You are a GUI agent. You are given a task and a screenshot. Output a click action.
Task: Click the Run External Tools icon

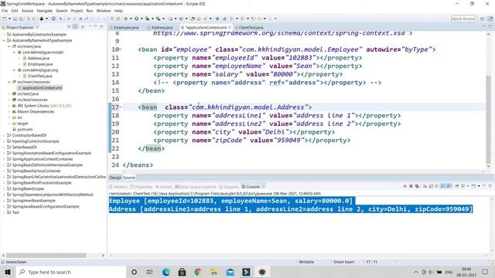[158, 19]
